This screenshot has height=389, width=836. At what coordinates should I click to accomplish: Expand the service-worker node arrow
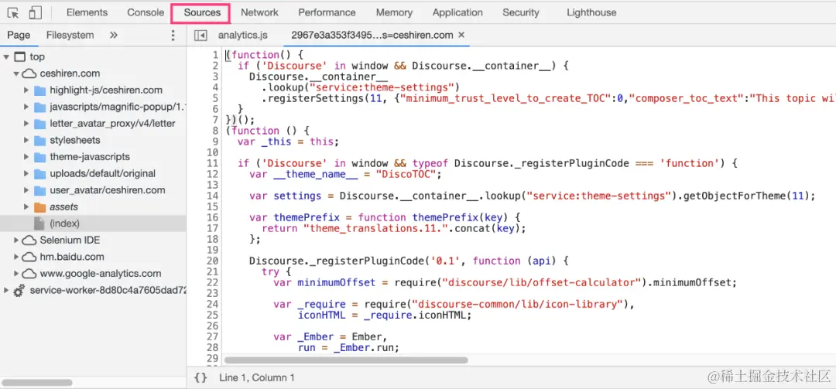pyautogui.click(x=6, y=291)
